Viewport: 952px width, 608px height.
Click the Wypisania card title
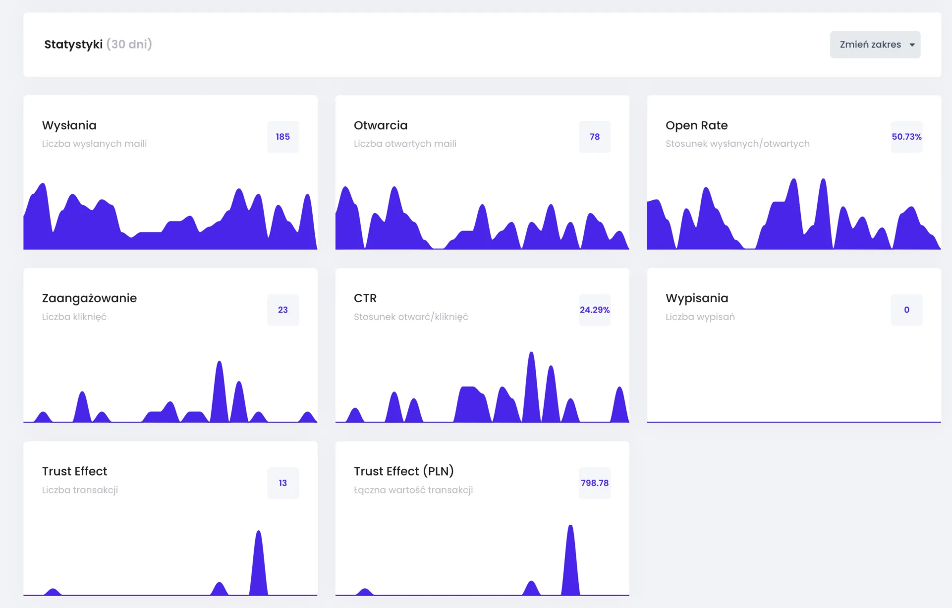[x=697, y=298]
